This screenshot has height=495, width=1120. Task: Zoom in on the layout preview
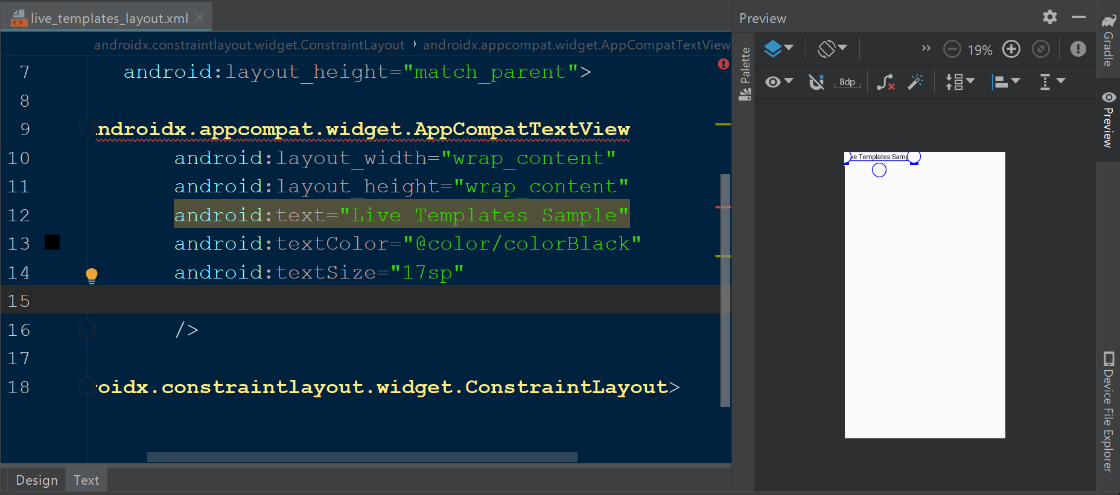coord(1011,49)
